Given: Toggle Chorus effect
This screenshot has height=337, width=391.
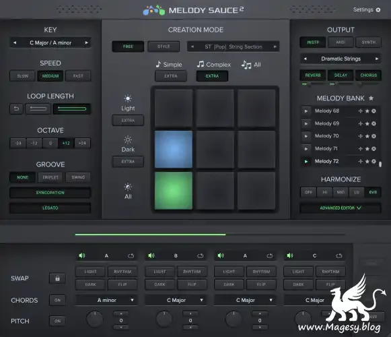Looking at the screenshot, I should [x=369, y=75].
